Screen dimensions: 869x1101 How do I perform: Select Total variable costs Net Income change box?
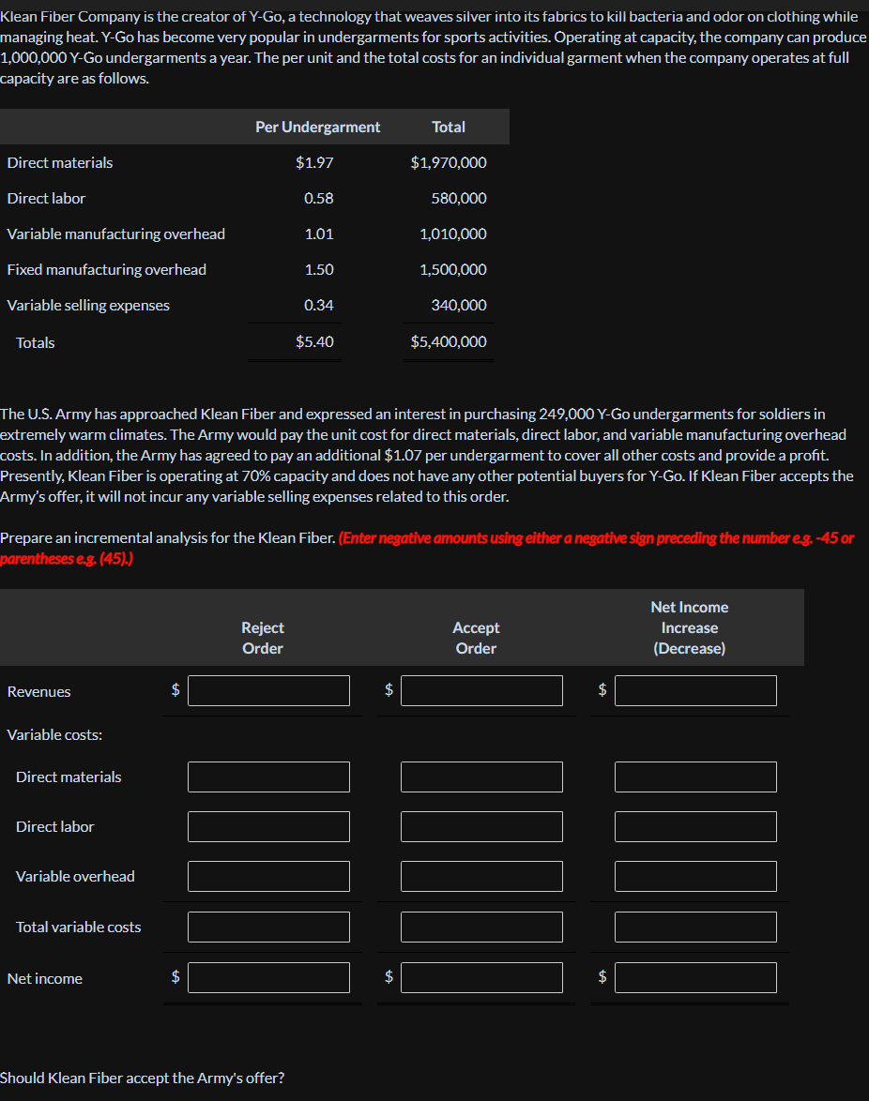(695, 927)
